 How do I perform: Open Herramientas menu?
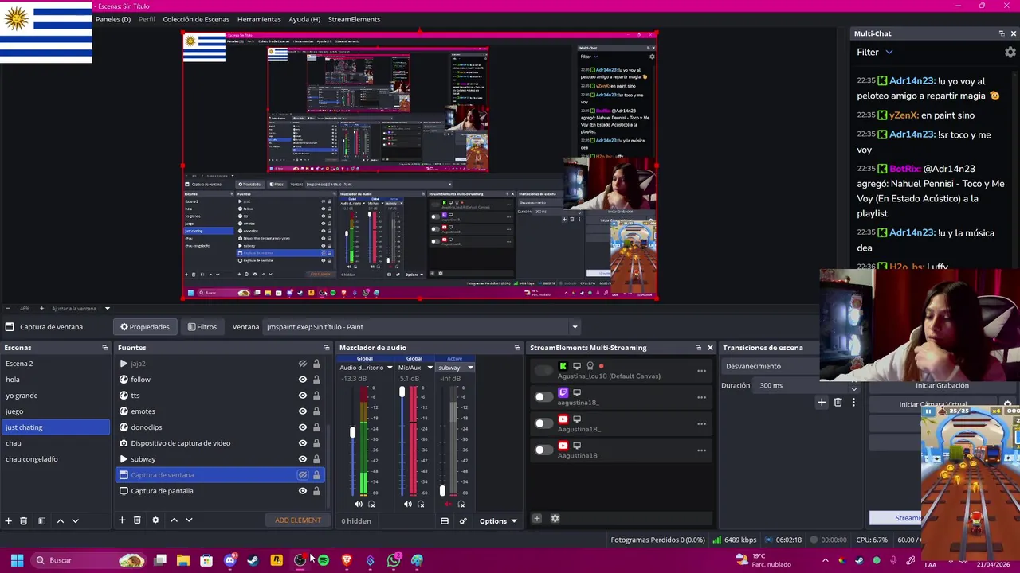click(259, 19)
